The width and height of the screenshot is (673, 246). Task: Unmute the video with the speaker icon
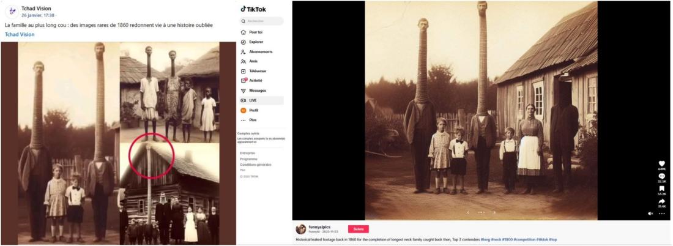click(x=650, y=214)
